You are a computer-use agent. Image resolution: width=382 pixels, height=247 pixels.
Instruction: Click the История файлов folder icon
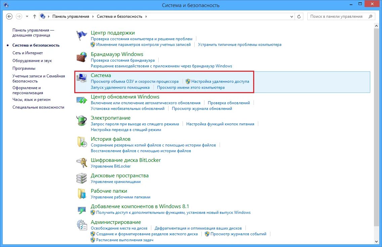82,142
